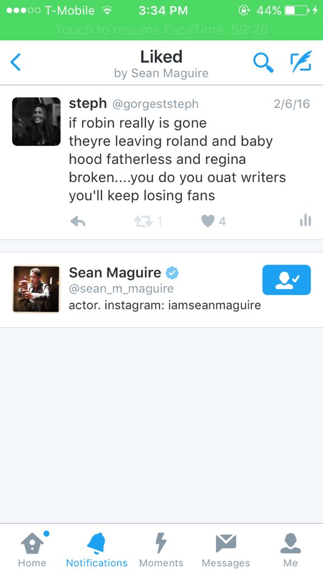Open the Messages tab
The width and height of the screenshot is (323, 573).
226,549
